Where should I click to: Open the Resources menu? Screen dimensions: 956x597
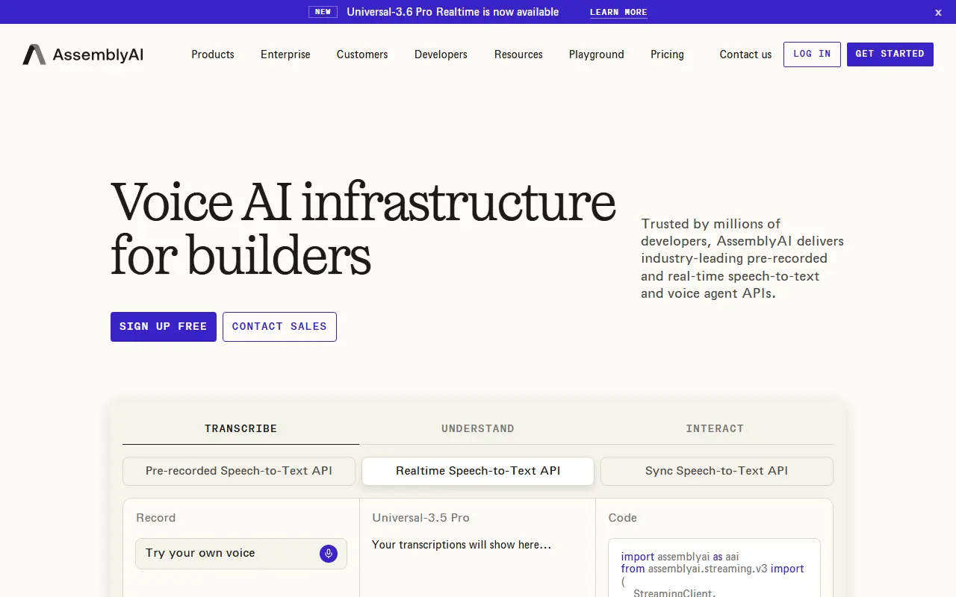coord(518,54)
